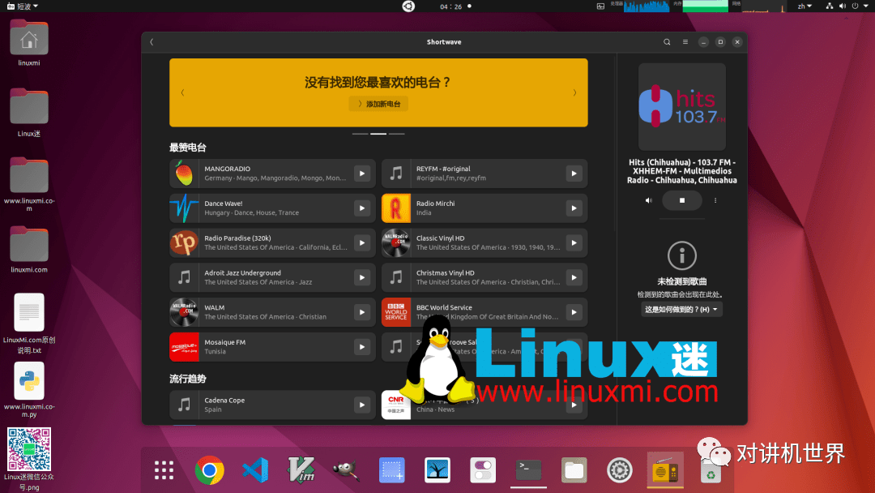Open the Hits 103.7 station cover art

[x=682, y=107]
